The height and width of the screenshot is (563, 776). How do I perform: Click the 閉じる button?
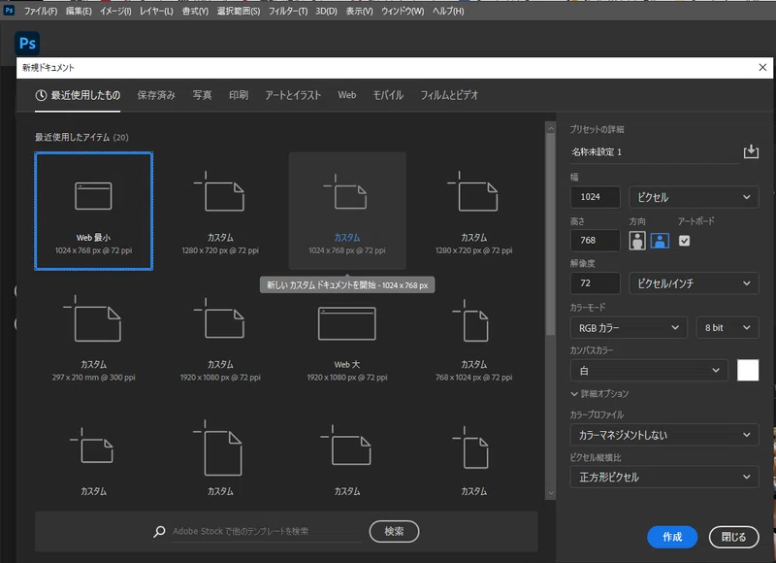point(733,537)
